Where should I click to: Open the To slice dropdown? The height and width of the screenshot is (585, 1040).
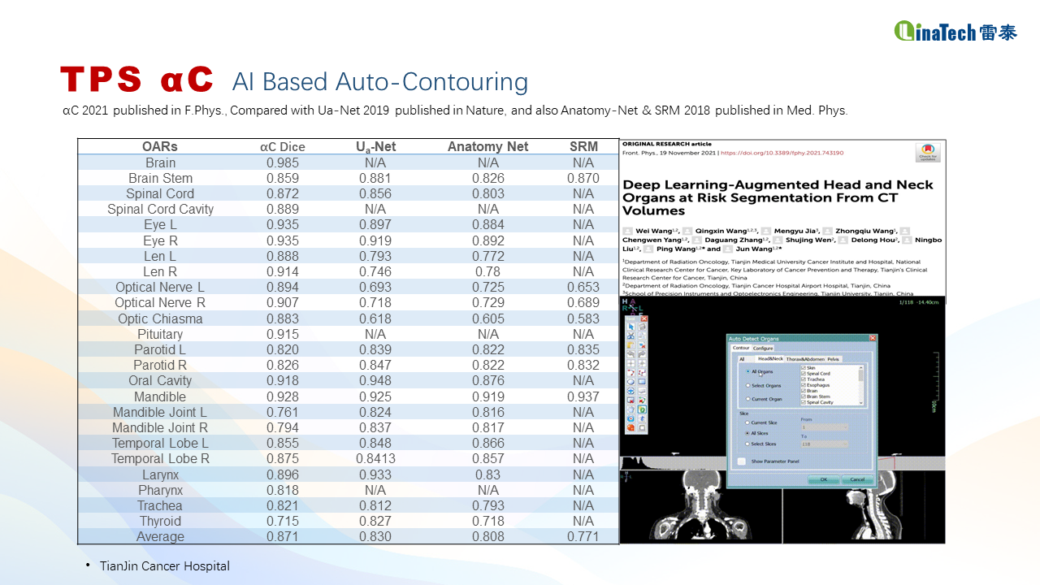tap(824, 444)
